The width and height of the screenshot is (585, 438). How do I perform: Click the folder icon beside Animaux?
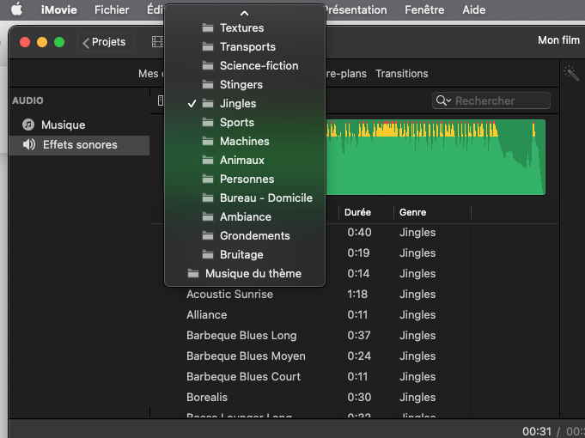coord(208,161)
